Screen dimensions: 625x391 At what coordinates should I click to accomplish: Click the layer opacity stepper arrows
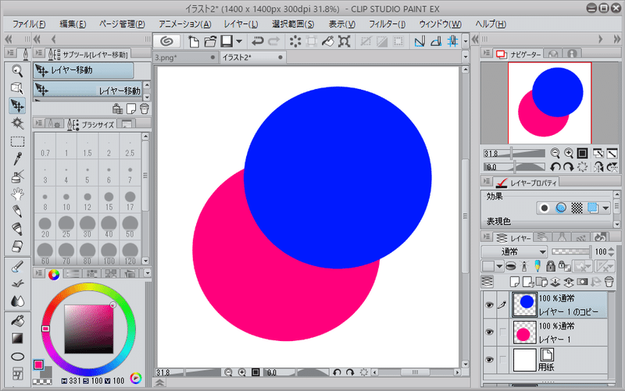click(611, 251)
